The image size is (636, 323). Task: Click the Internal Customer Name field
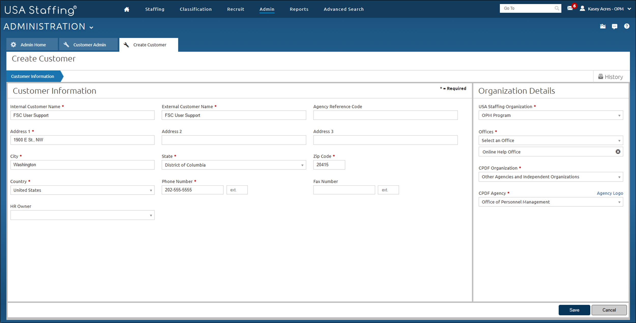[x=82, y=115]
